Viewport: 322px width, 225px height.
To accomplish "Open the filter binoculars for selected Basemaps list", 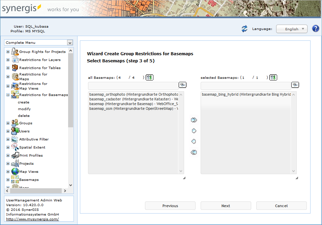I will tap(295, 85).
